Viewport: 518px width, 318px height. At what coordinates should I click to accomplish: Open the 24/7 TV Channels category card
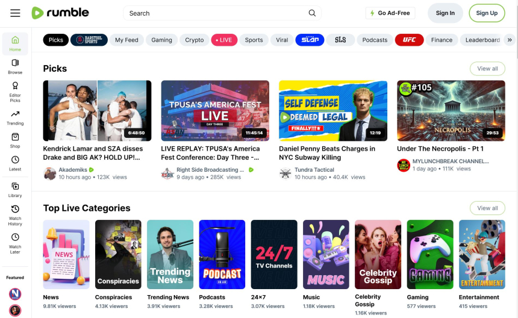274,254
